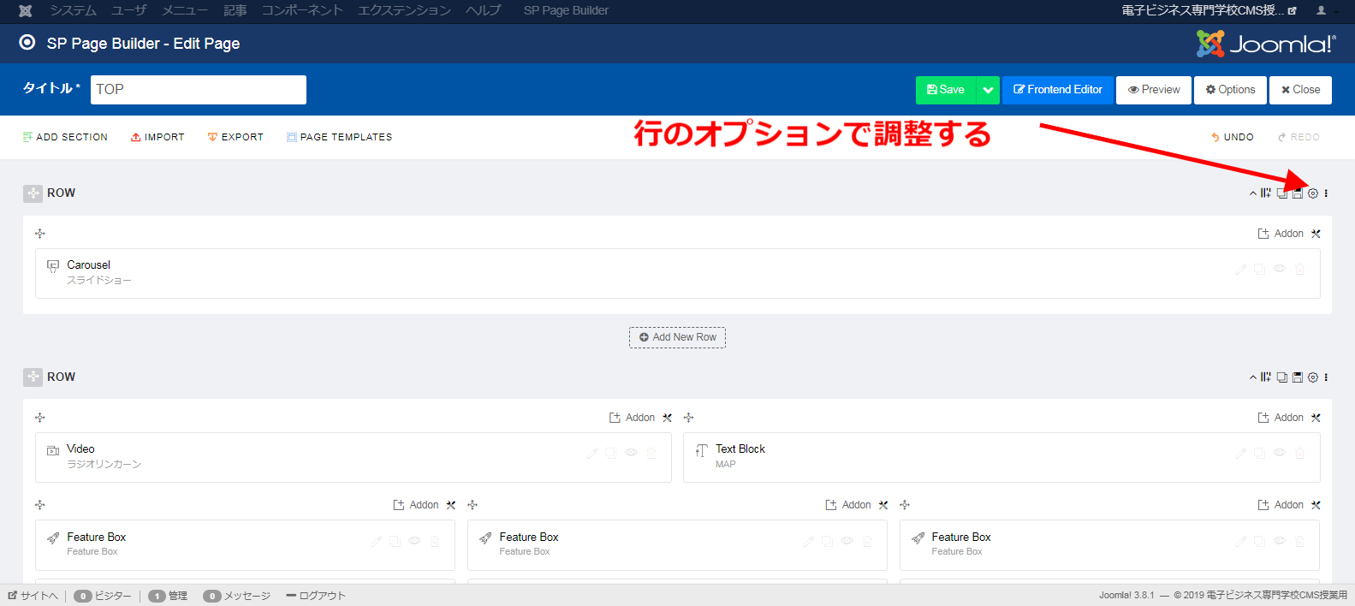Toggle visibility eye on the Carousel addon
Screen dimensions: 1355x606
point(1280,270)
